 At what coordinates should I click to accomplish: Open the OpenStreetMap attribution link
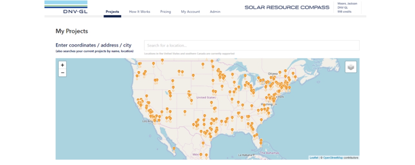[x=333, y=158]
